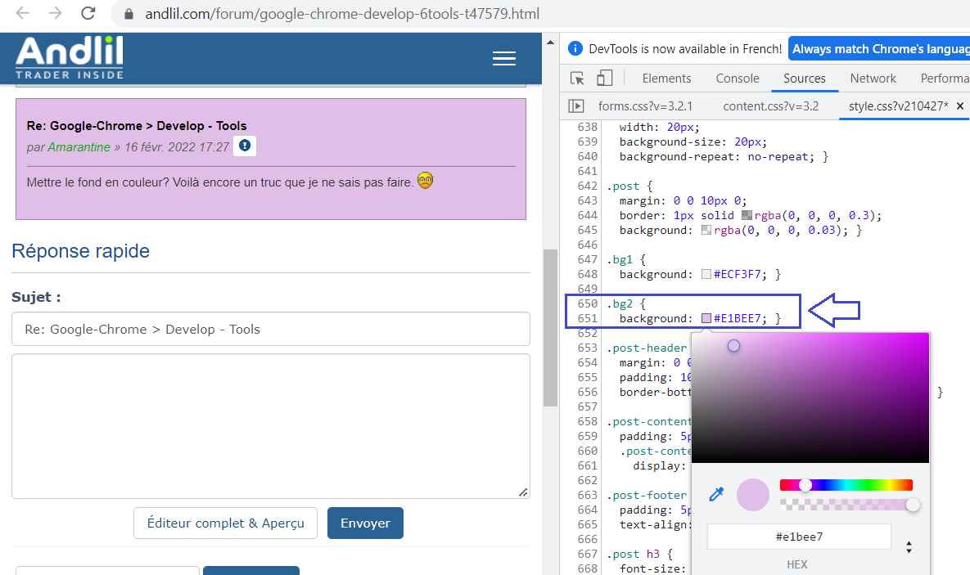Show the Sources navigator pane icon
Viewport: 970px width, 575px height.
[x=576, y=106]
